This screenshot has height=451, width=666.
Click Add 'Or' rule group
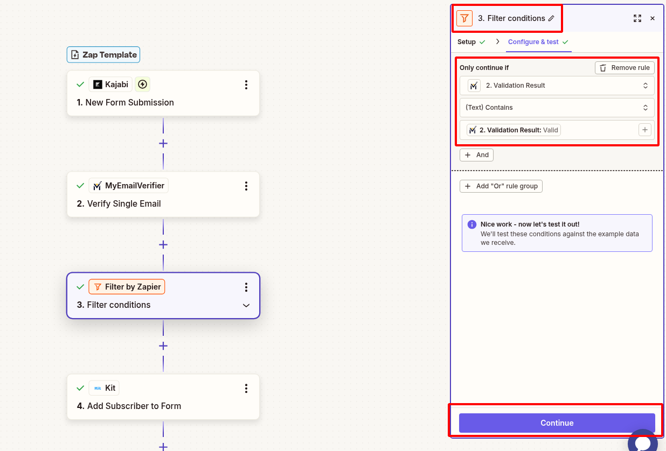coord(501,186)
